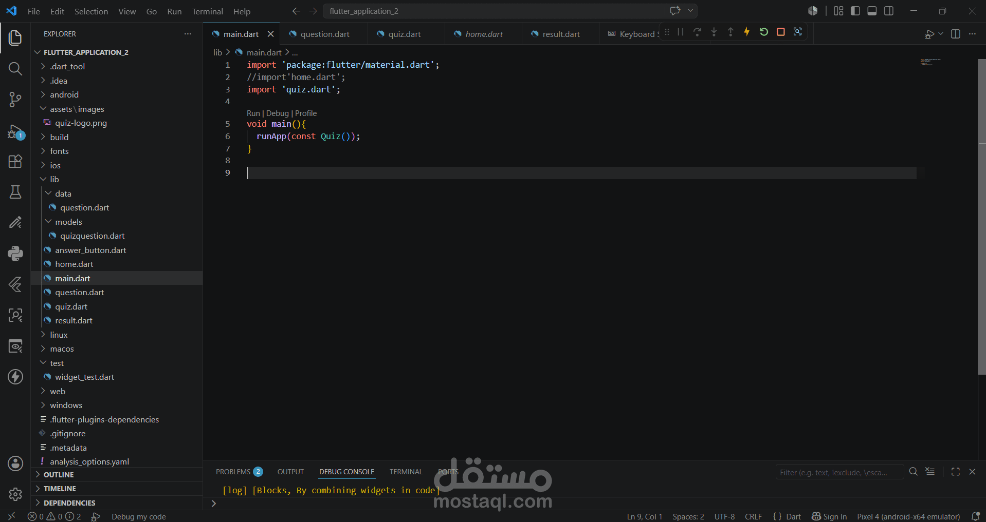
Task: Open the Selection menu
Action: (91, 11)
